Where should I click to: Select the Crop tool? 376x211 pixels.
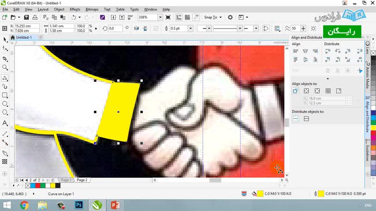click(x=5, y=58)
